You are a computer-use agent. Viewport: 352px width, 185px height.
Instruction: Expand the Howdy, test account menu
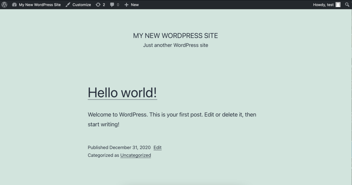click(x=323, y=5)
